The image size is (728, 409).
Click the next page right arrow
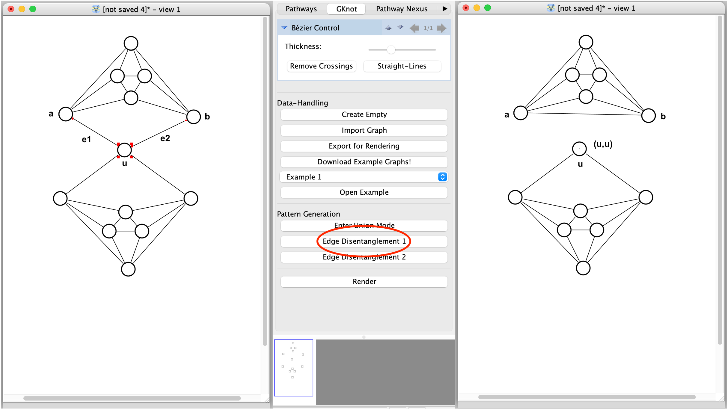click(x=441, y=28)
